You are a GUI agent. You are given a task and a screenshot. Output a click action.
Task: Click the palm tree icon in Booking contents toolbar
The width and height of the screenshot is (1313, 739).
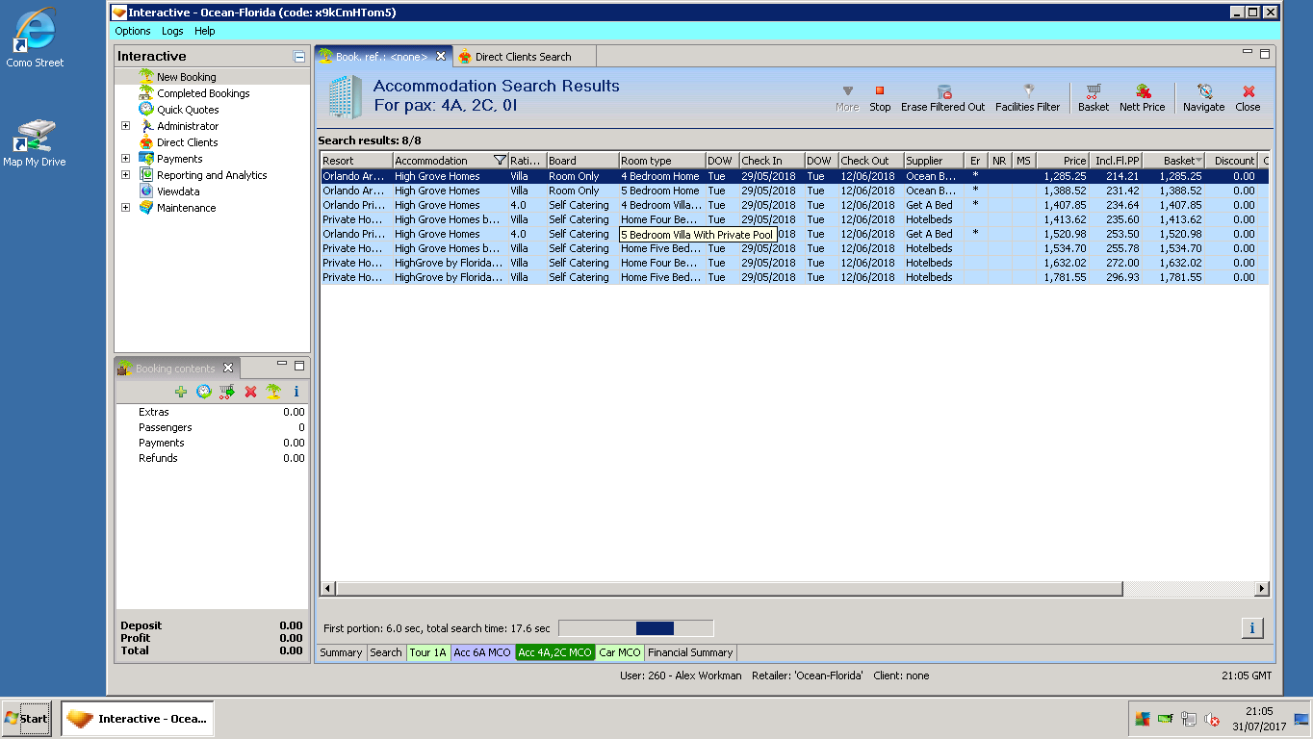pos(273,392)
